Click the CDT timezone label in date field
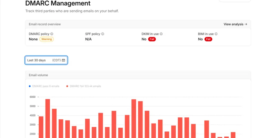Viewport: 276px width, 138px height. pyautogui.click(x=56, y=60)
